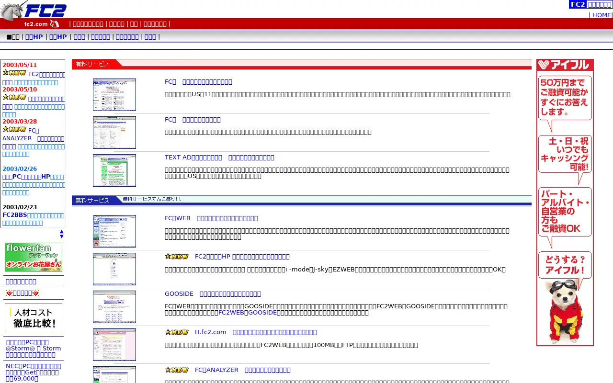Click the FC2 unicorn logo
Viewport: 613px width, 383px height.
[x=34, y=10]
